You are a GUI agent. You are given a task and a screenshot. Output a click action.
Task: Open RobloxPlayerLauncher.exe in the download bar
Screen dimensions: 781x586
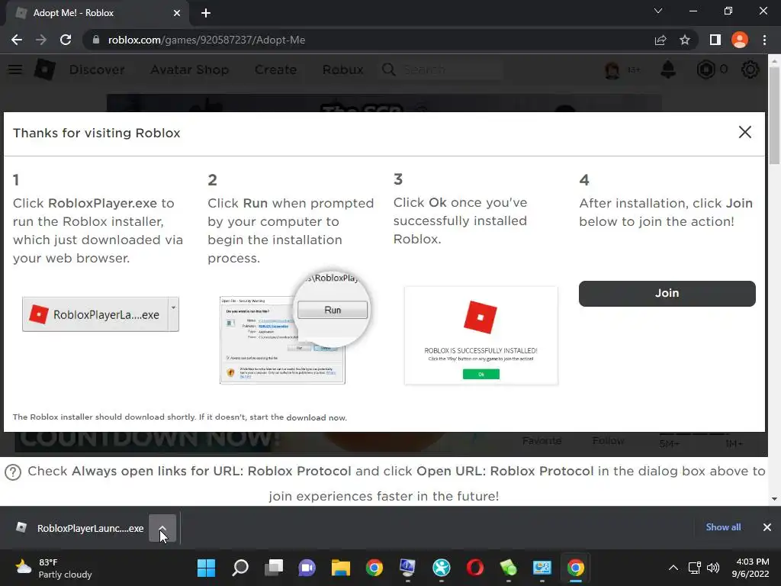[79, 528]
